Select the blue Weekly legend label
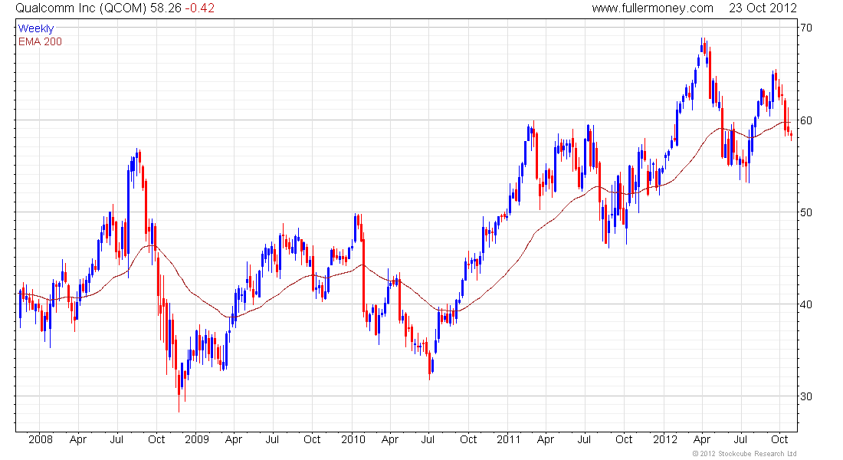 coord(36,28)
